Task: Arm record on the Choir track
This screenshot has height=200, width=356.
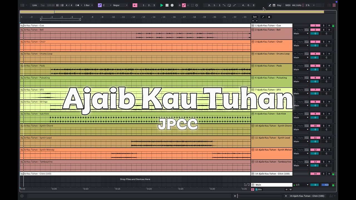Action: 329,42
